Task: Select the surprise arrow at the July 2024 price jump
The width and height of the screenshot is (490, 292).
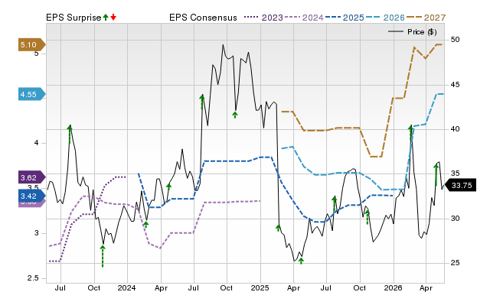Action: click(202, 102)
